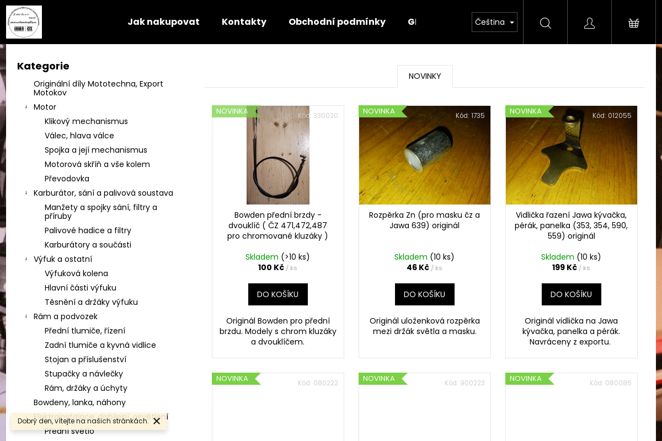Open Rozpěrka Zn product thumbnail
Viewport: 662px width, 441px height.
point(425,155)
